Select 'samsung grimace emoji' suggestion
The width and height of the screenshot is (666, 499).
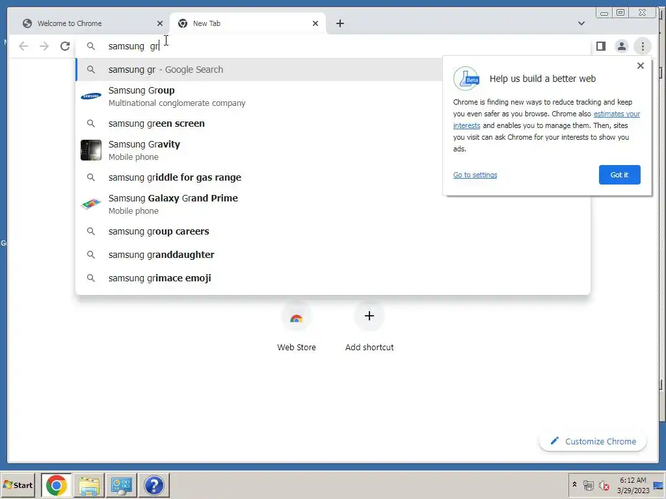333,278
